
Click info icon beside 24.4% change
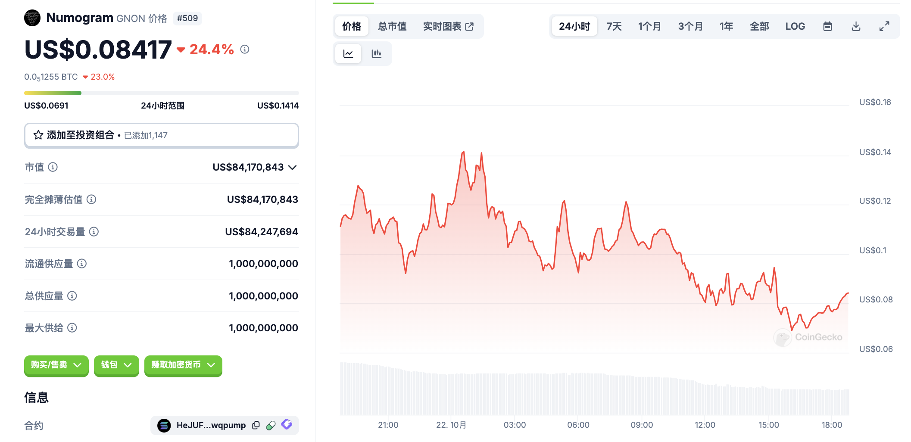[245, 50]
